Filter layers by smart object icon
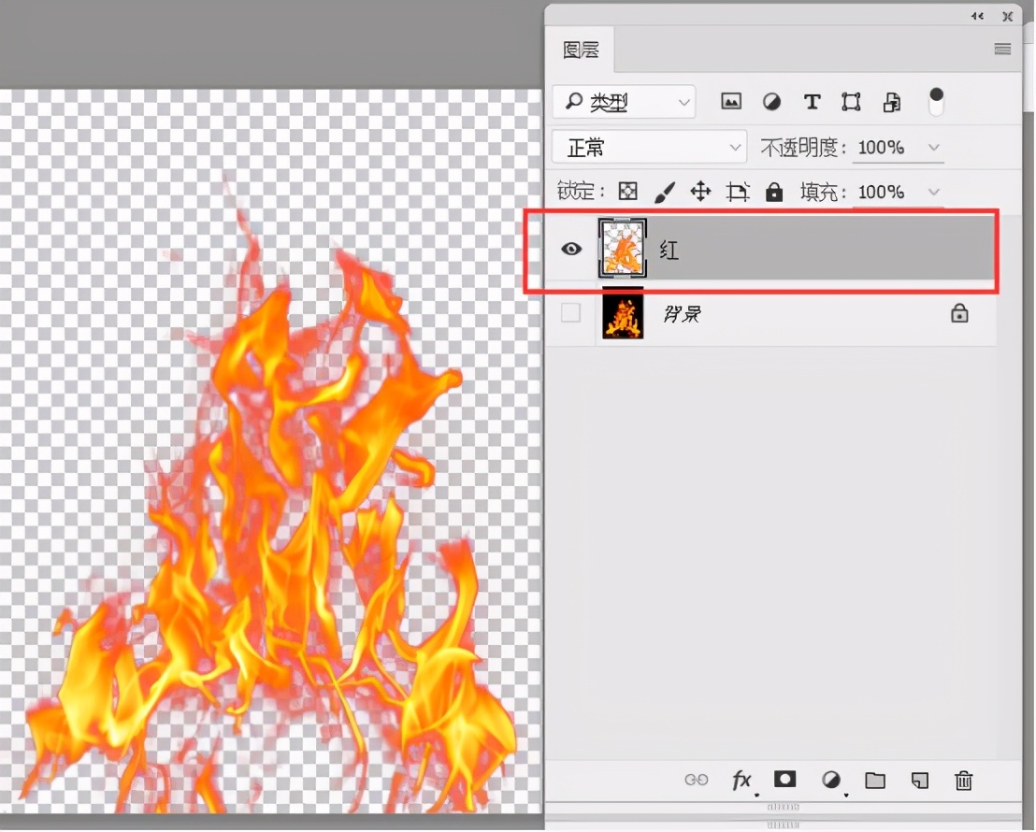Screen dimensions: 1036x832 tap(892, 102)
